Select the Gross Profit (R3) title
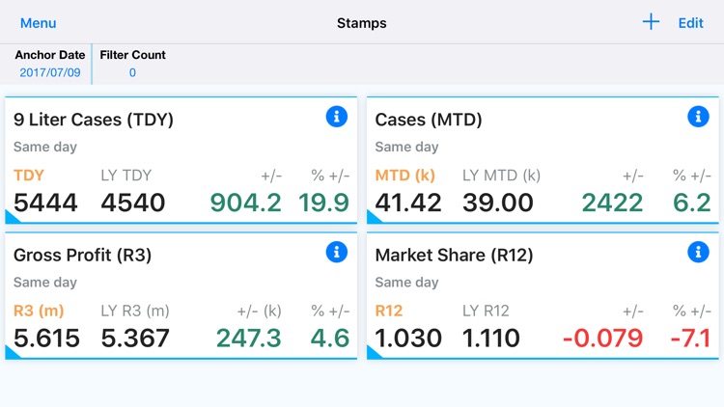Screen dimensions: 724x407 [x=82, y=256]
